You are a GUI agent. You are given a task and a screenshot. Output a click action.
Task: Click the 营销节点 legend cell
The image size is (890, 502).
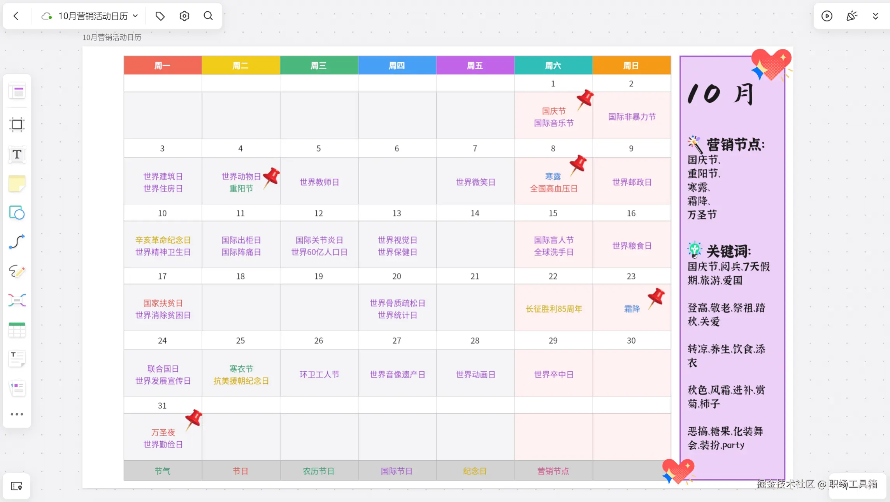click(553, 471)
